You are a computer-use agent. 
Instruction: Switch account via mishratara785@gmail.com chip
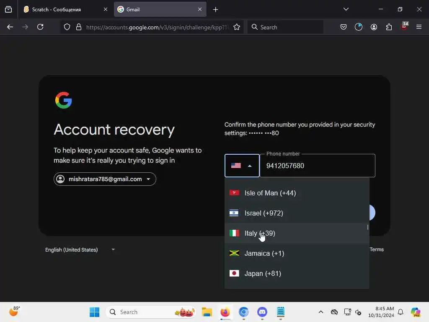coord(105,179)
